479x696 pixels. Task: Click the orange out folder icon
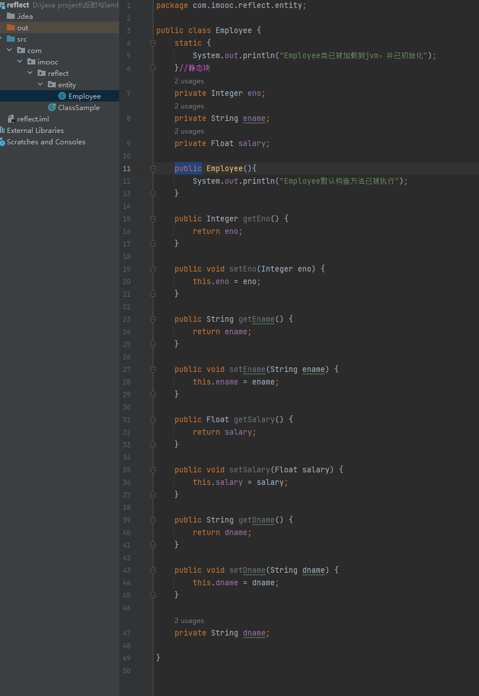(11, 27)
